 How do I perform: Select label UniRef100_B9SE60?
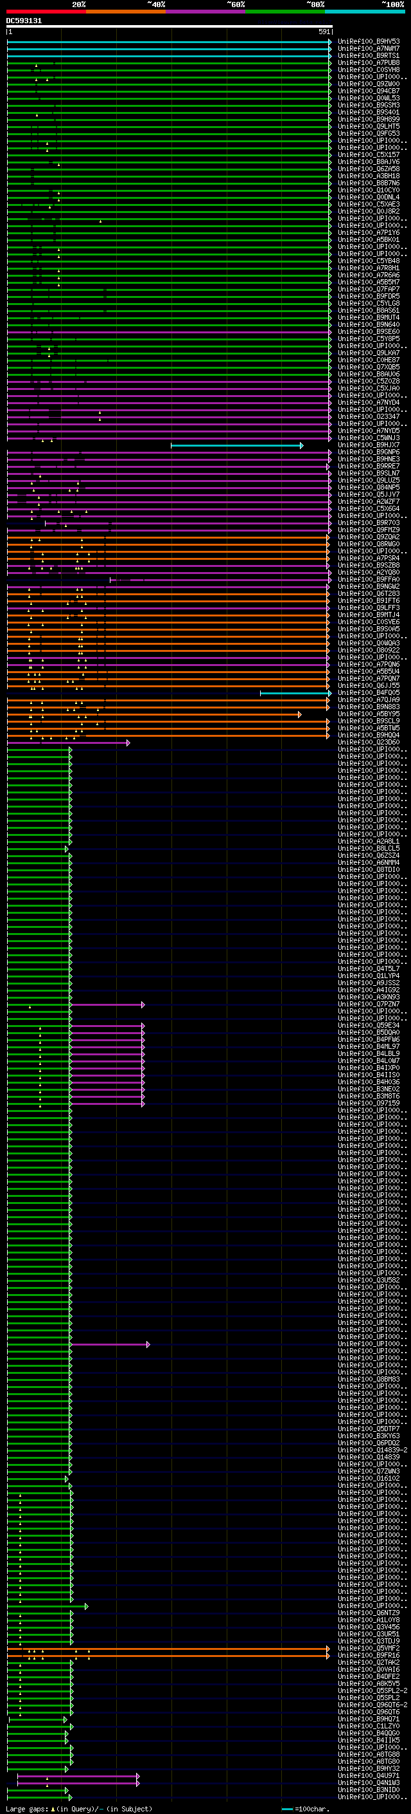click(x=369, y=331)
